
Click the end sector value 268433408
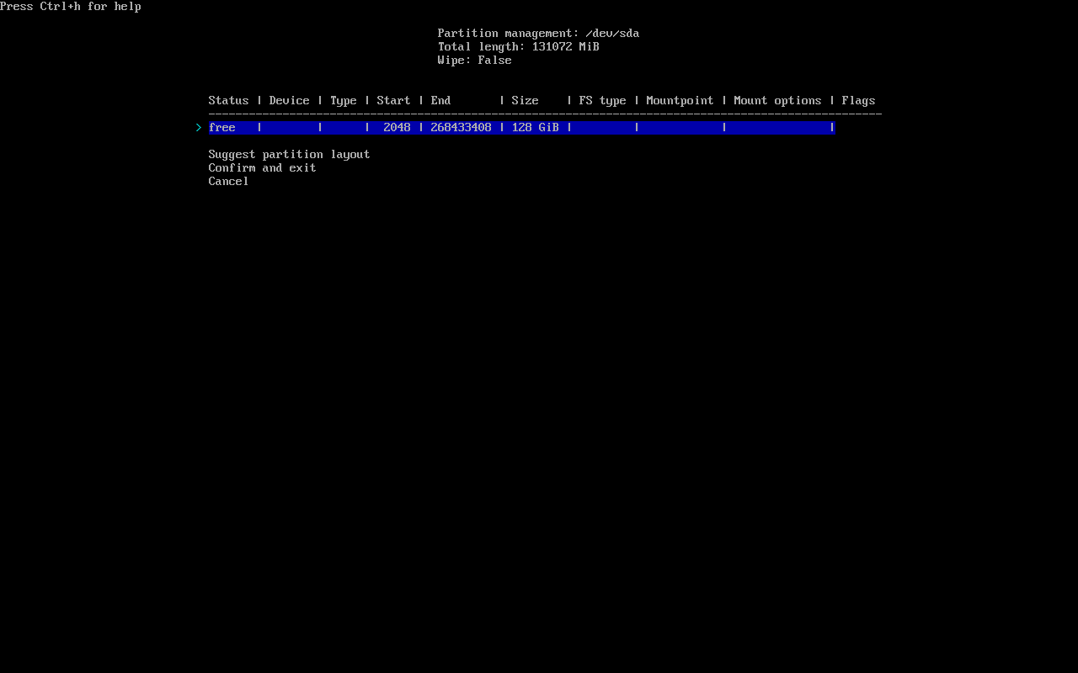click(461, 128)
